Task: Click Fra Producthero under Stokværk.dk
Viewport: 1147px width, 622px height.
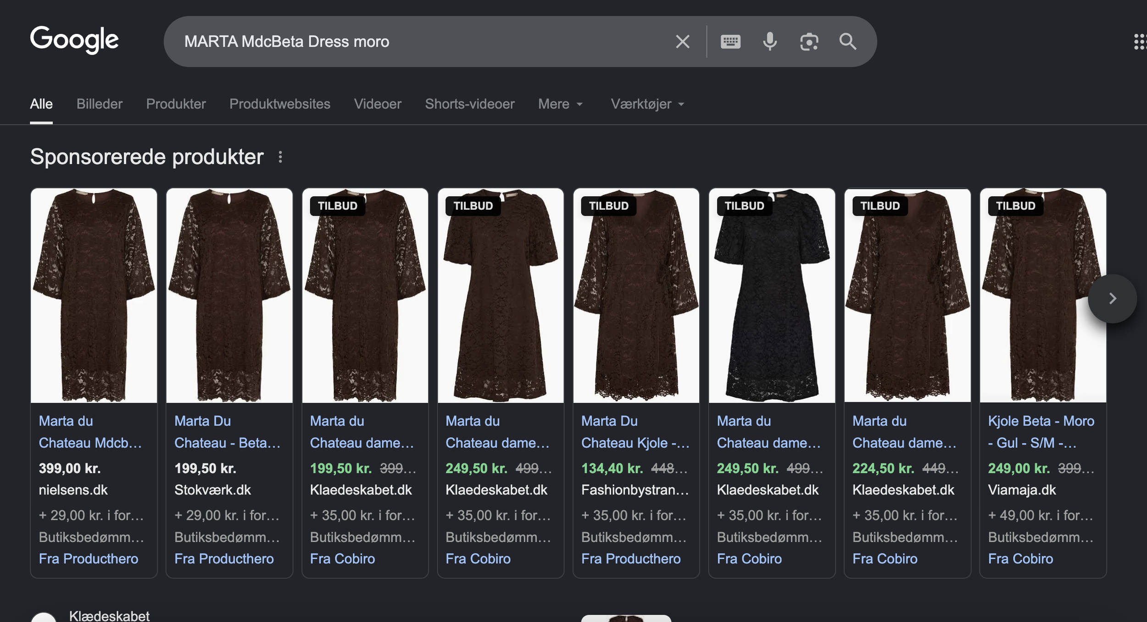Action: tap(224, 559)
